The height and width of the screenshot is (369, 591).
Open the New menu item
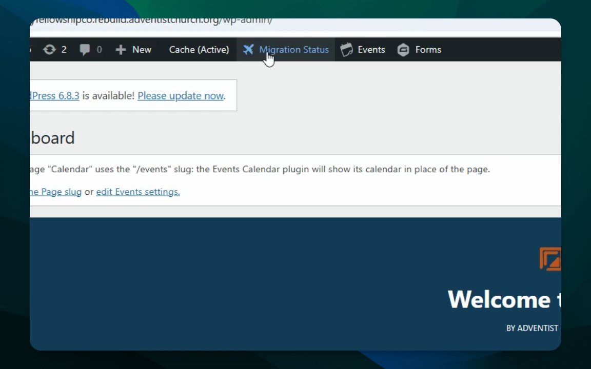click(x=142, y=50)
